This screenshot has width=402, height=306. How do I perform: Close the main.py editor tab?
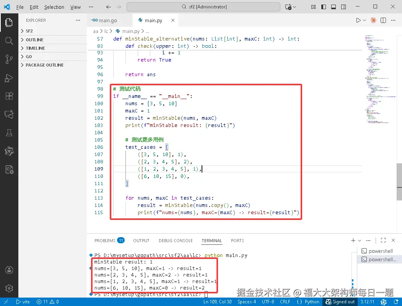[x=173, y=20]
